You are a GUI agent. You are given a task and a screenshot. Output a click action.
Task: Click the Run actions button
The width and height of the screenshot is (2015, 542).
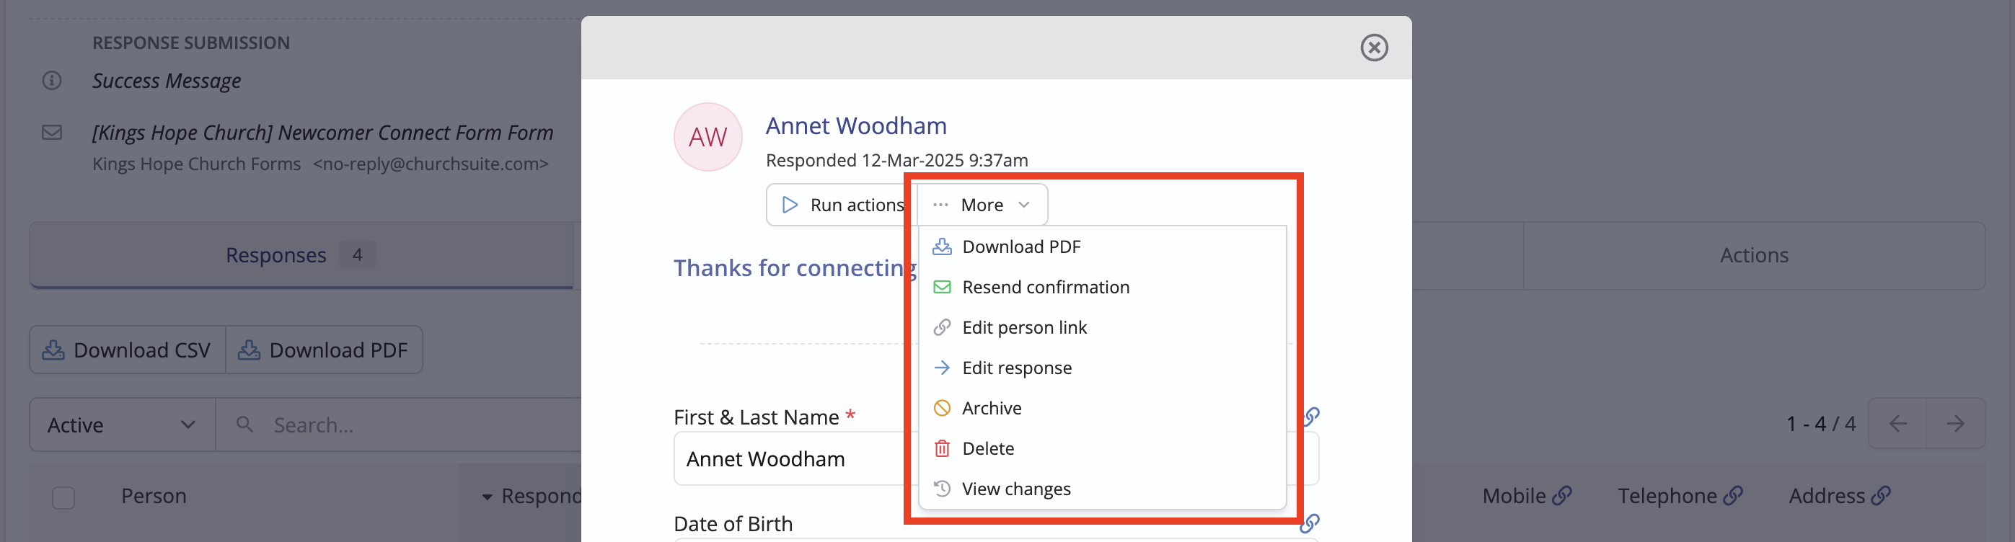pos(841,205)
